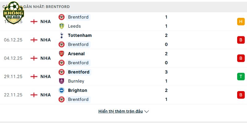Click the Brighton club crest
Image resolution: width=247 pixels, height=123 pixels.
62,90
